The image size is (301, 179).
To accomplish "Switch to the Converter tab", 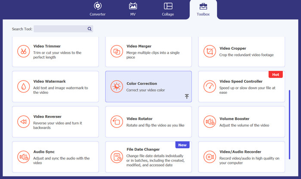I will coord(98,9).
